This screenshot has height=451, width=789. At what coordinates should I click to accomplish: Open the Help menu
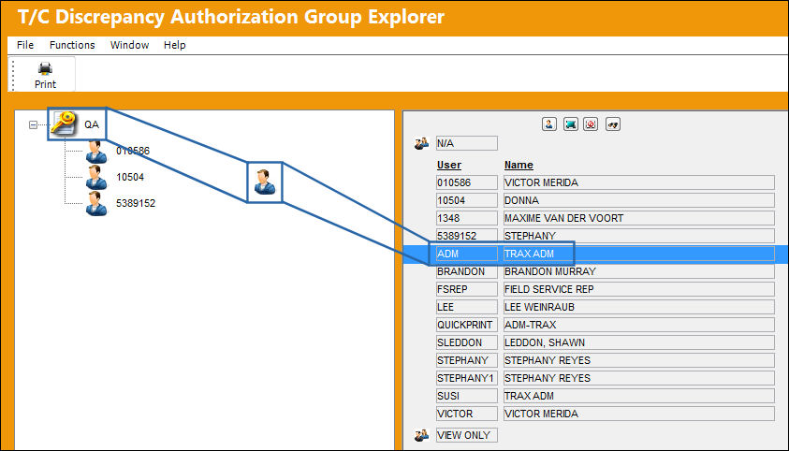[x=175, y=45]
